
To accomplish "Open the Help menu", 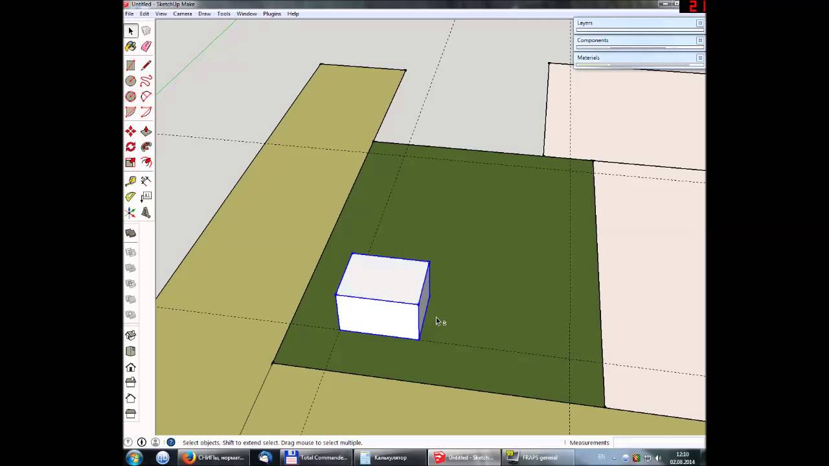I will coord(293,14).
